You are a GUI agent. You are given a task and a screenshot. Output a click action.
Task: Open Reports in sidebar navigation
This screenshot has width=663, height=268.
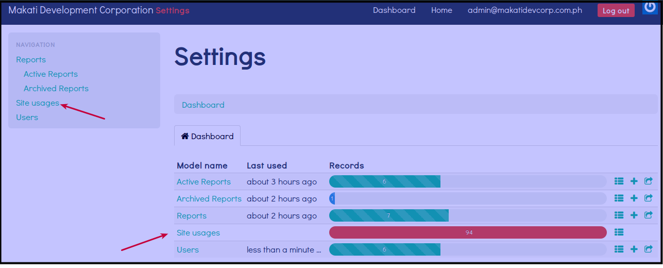pyautogui.click(x=31, y=60)
